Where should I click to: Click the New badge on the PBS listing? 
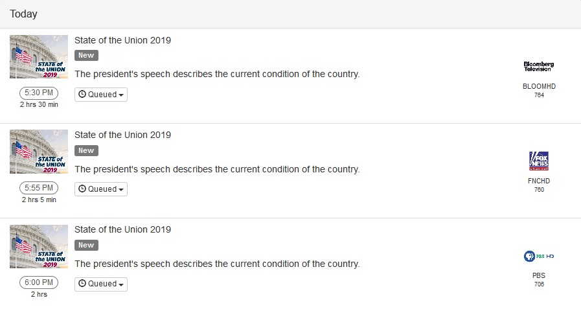click(86, 245)
